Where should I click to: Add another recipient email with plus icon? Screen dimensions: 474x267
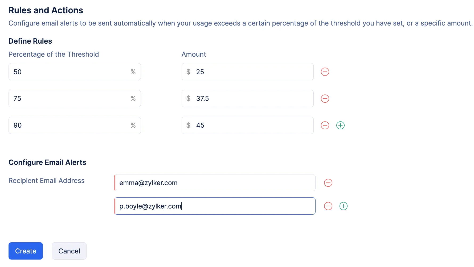point(344,206)
